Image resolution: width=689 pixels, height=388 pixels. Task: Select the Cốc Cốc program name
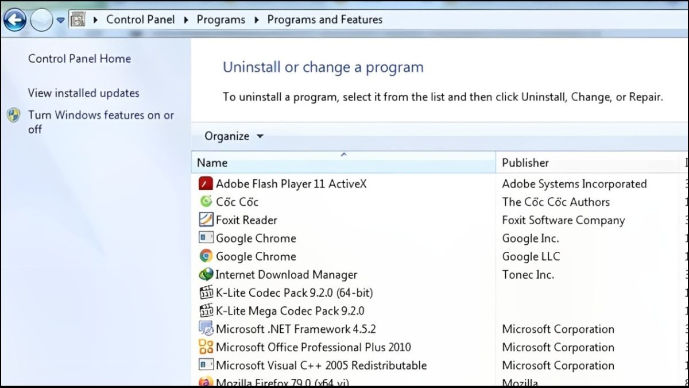[x=237, y=202]
